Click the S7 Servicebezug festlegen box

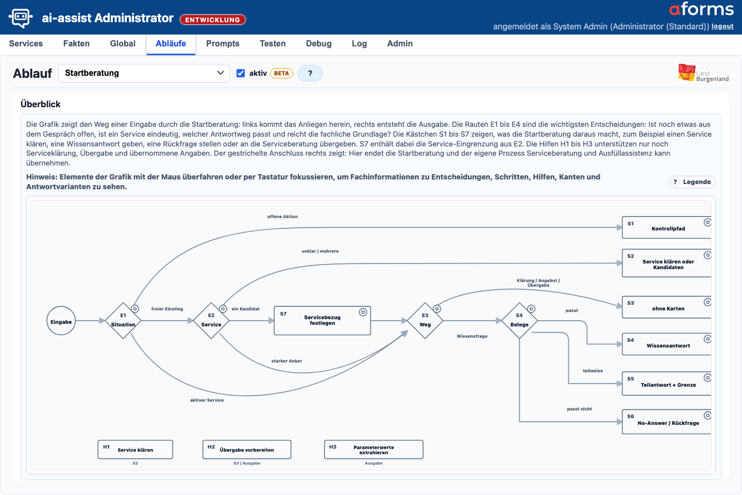(x=323, y=321)
